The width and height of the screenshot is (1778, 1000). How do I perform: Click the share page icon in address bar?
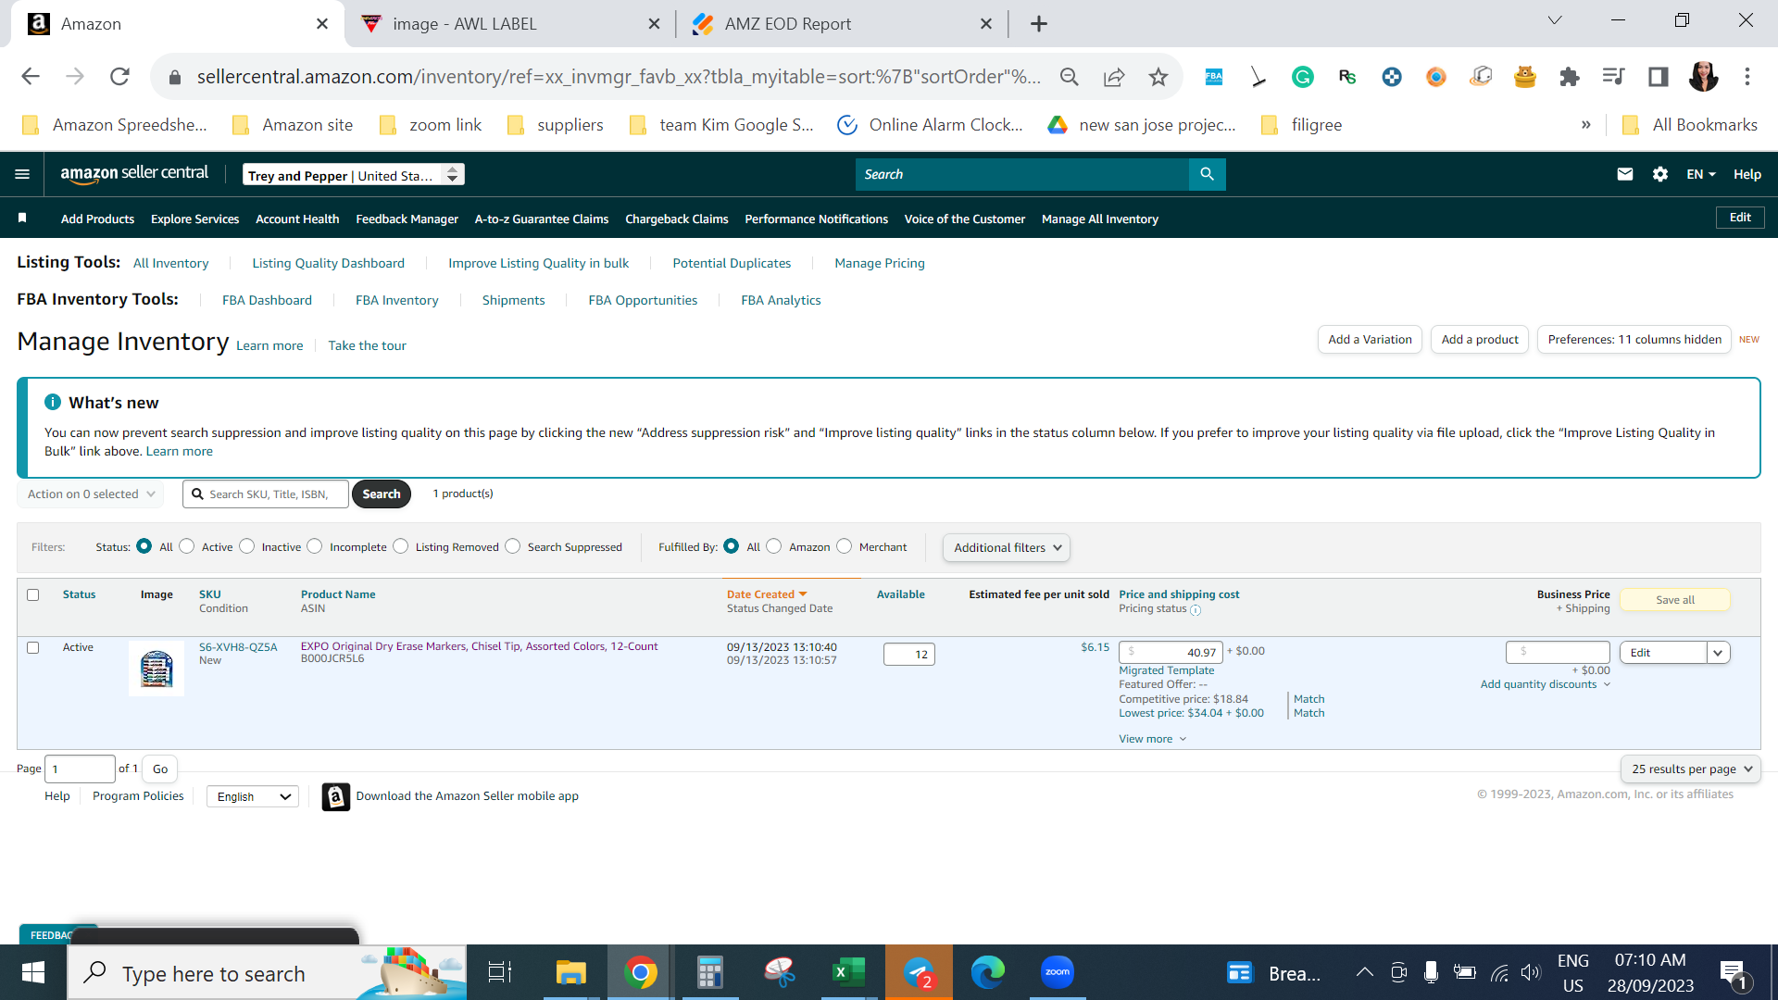click(1114, 77)
